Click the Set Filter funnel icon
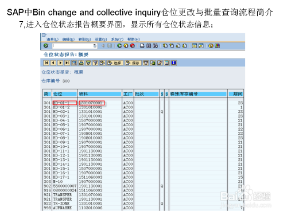The image size is (287, 215). click(95, 63)
